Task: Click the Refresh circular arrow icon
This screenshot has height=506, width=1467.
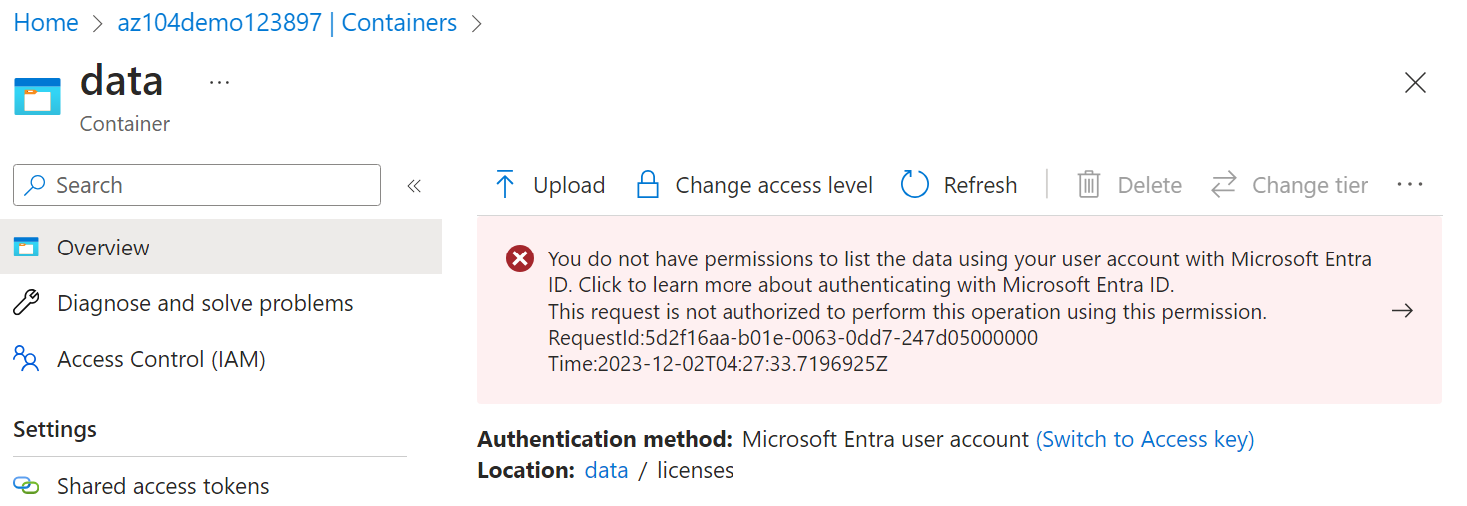Action: (x=915, y=185)
